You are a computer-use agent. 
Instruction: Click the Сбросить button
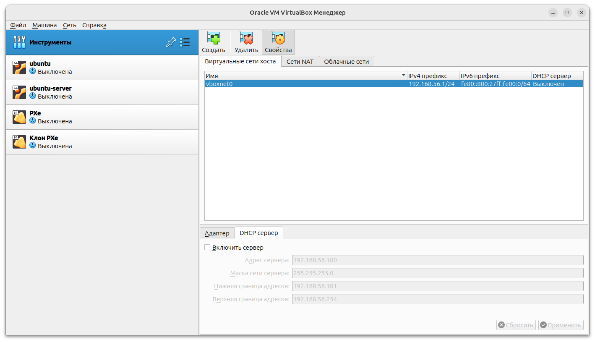(x=516, y=325)
